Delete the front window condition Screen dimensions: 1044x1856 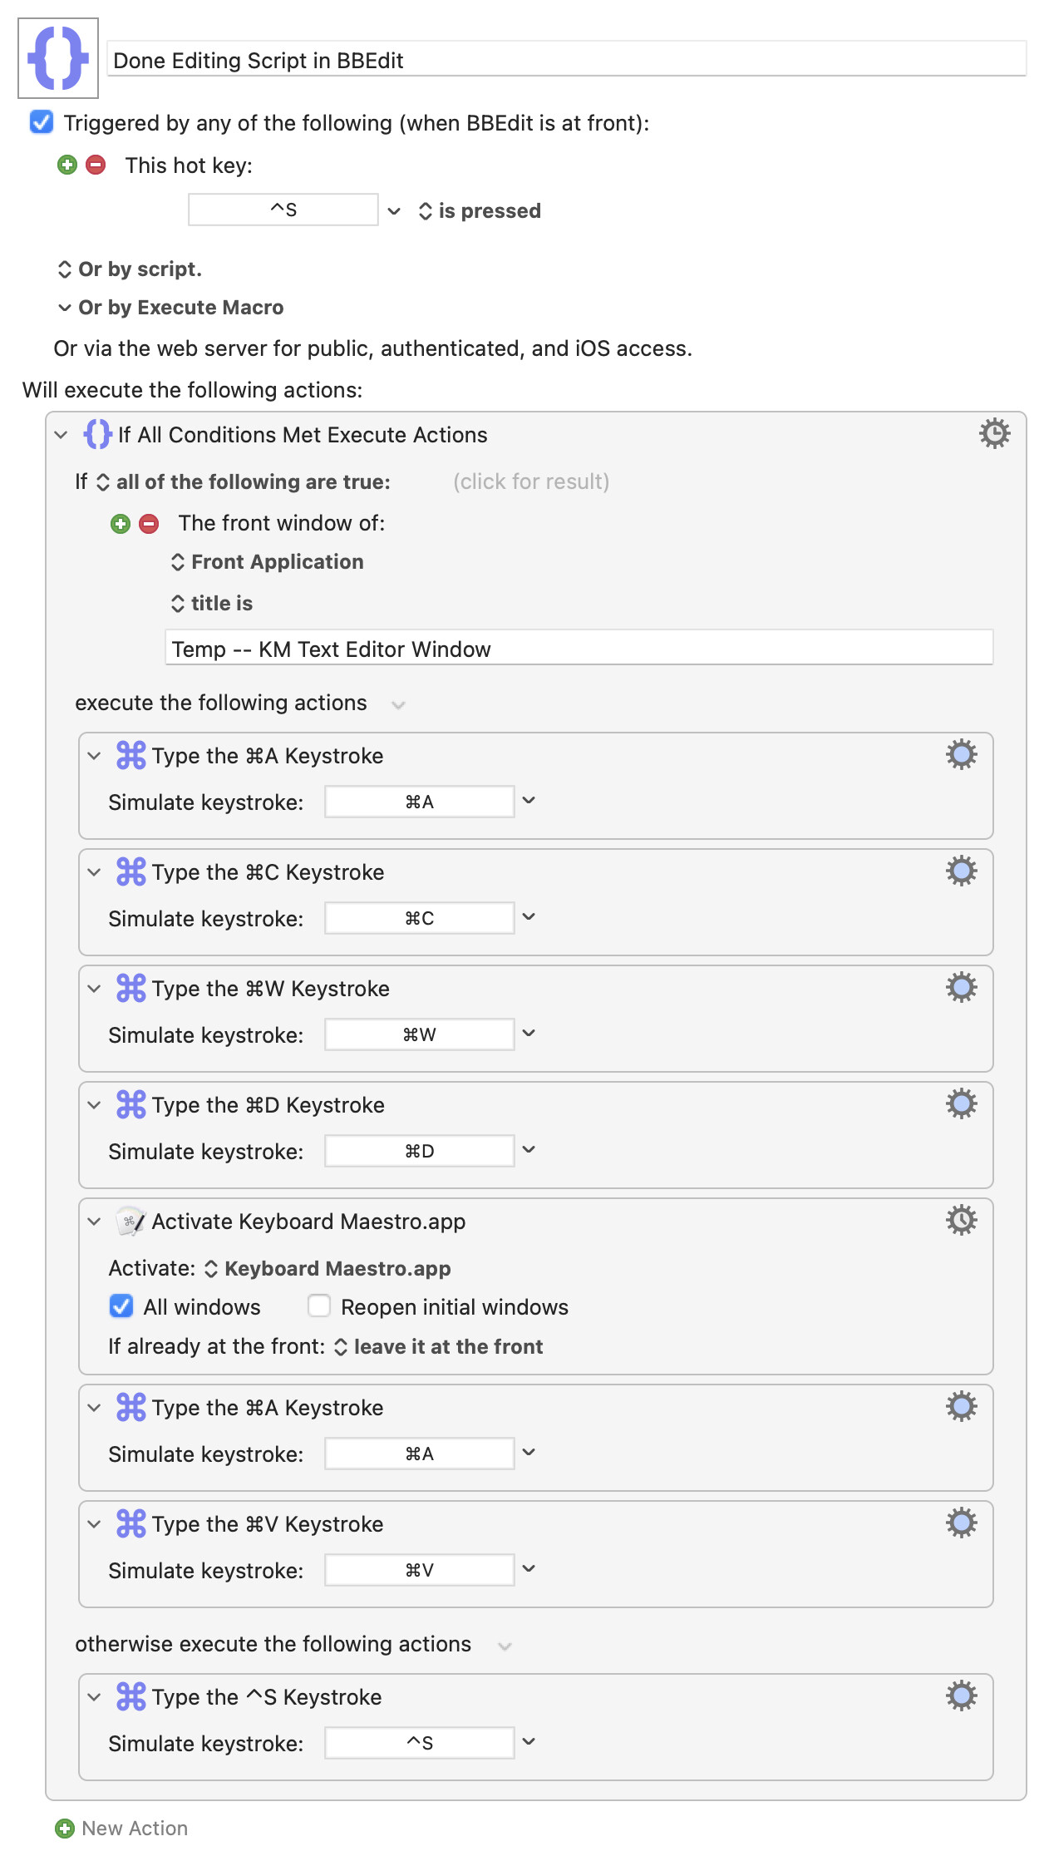[150, 523]
